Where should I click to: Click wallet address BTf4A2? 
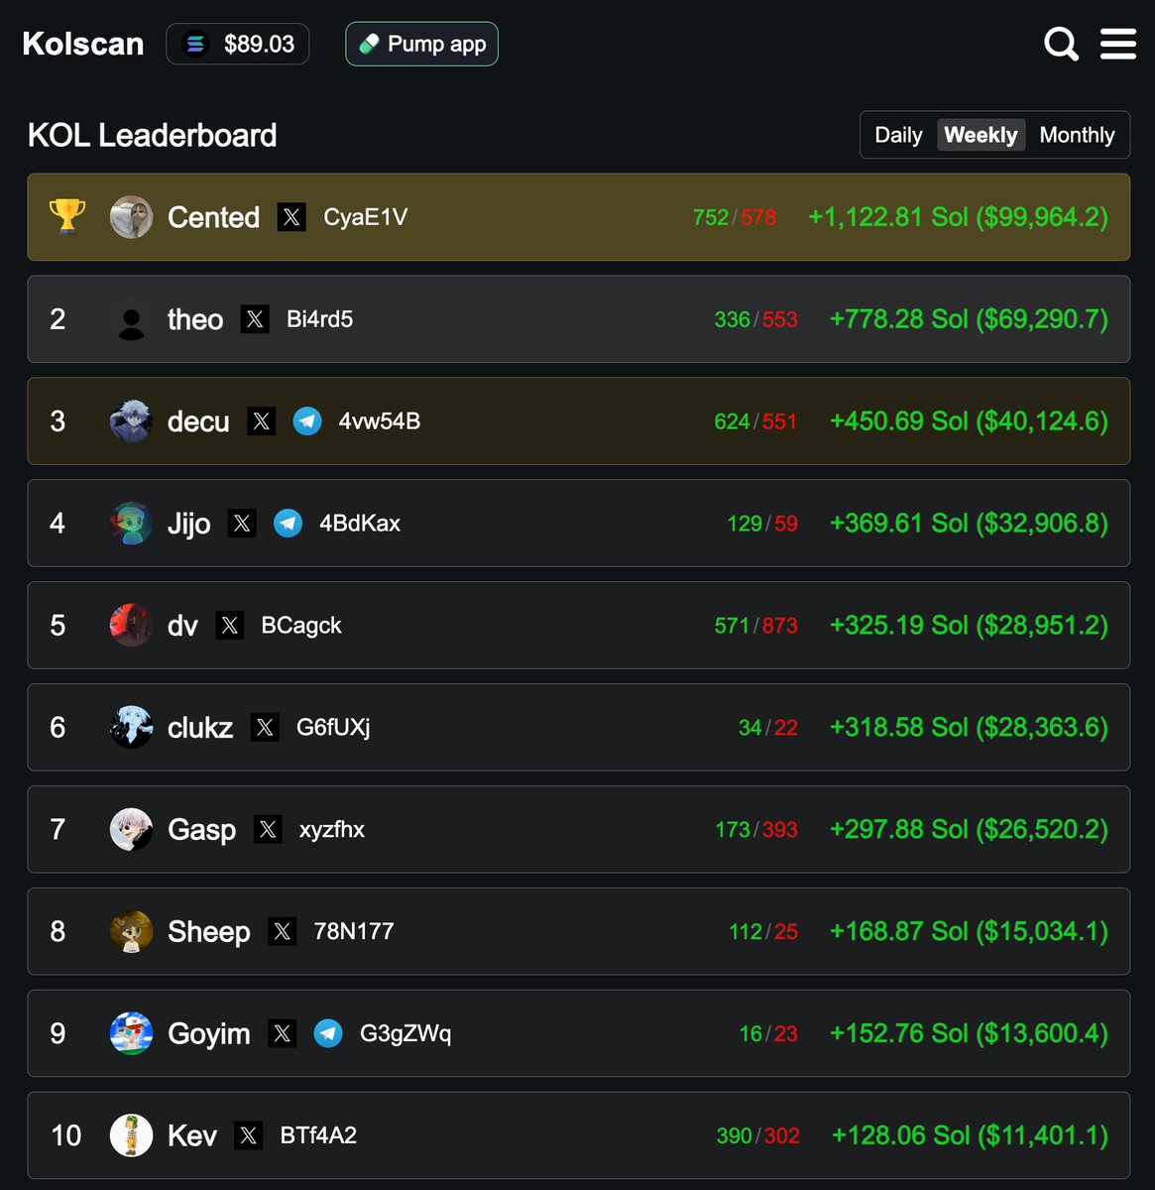click(x=318, y=1136)
